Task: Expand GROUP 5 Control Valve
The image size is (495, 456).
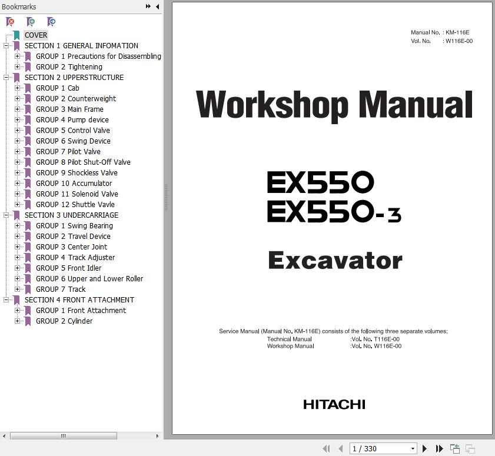Action: pos(17,131)
